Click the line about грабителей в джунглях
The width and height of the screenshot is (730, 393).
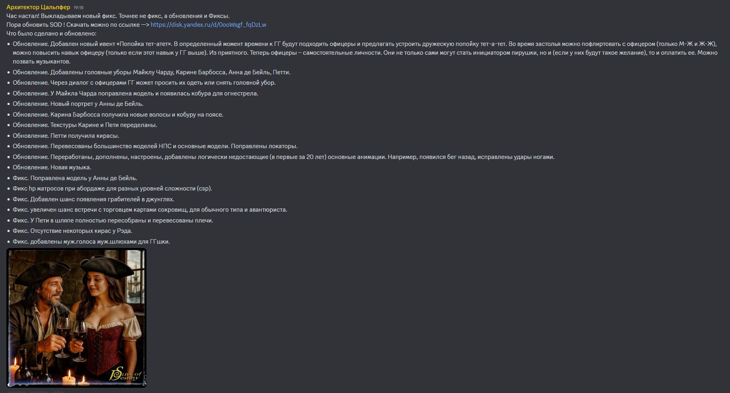[94, 199]
